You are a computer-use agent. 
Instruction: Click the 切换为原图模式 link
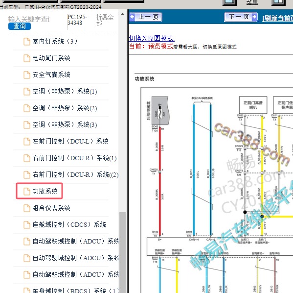point(152,38)
